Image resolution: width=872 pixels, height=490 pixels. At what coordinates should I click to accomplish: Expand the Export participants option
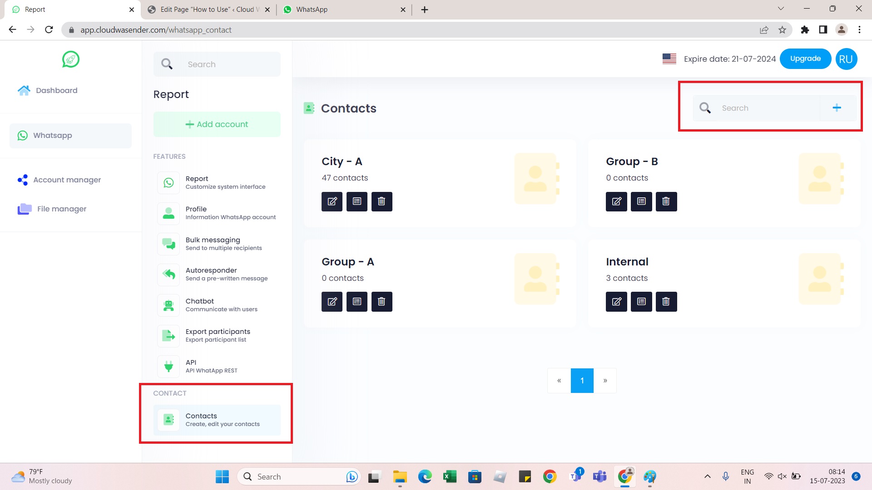217,336
